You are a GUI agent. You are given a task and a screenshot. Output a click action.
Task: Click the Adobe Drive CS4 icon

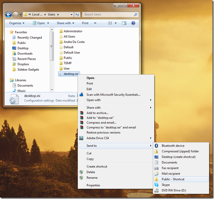pyautogui.click(x=81, y=138)
